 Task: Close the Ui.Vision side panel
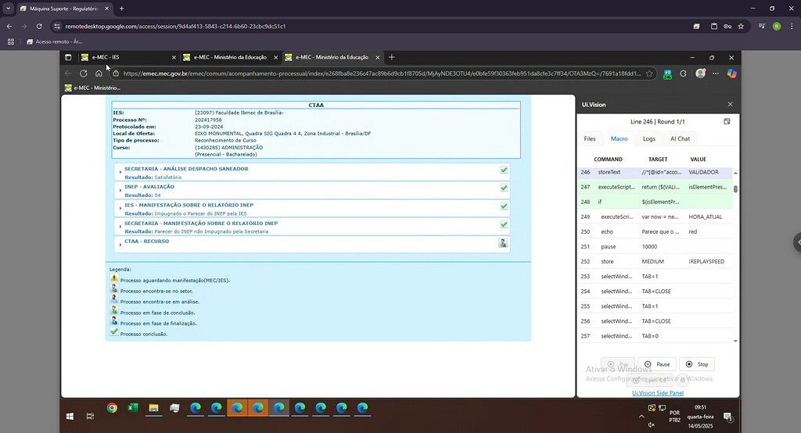[730, 104]
